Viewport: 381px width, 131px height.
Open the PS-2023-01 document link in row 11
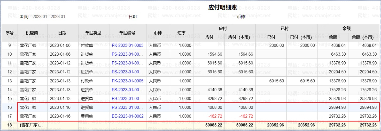point(128,63)
